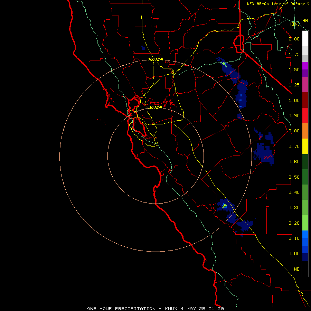Click the OHA product label
Image resolution: width=311 pixels, height=311 pixels.
[304, 21]
